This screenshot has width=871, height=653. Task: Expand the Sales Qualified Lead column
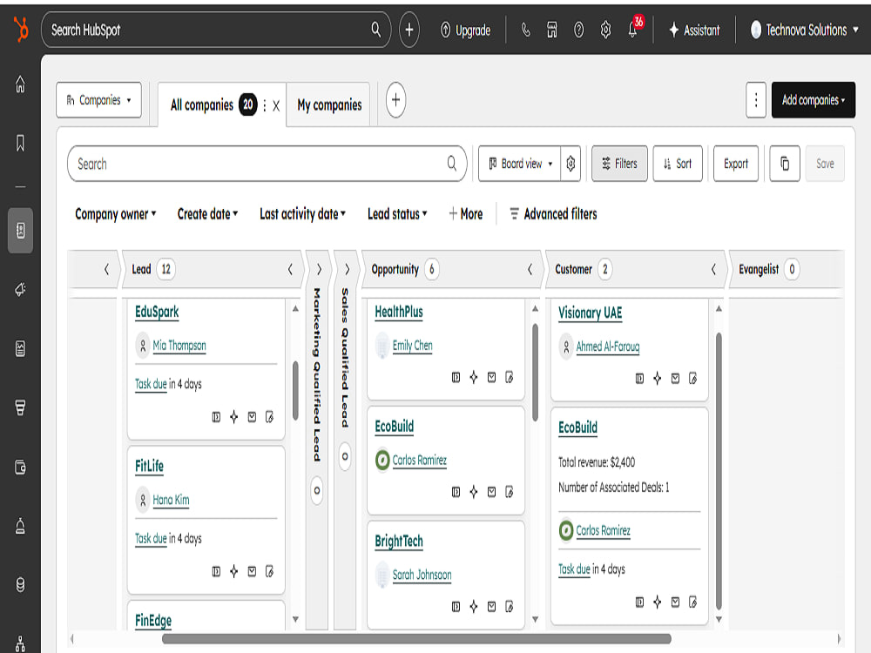tap(348, 270)
